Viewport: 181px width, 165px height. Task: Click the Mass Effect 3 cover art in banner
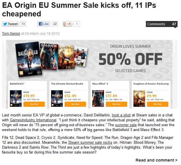[x=49, y=57]
